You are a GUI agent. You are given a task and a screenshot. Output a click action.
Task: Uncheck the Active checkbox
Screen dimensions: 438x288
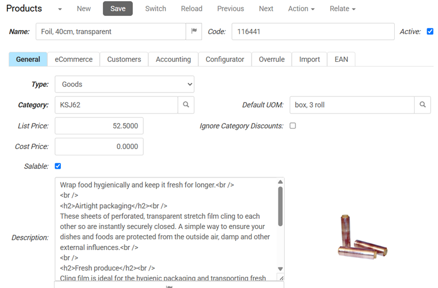point(430,32)
